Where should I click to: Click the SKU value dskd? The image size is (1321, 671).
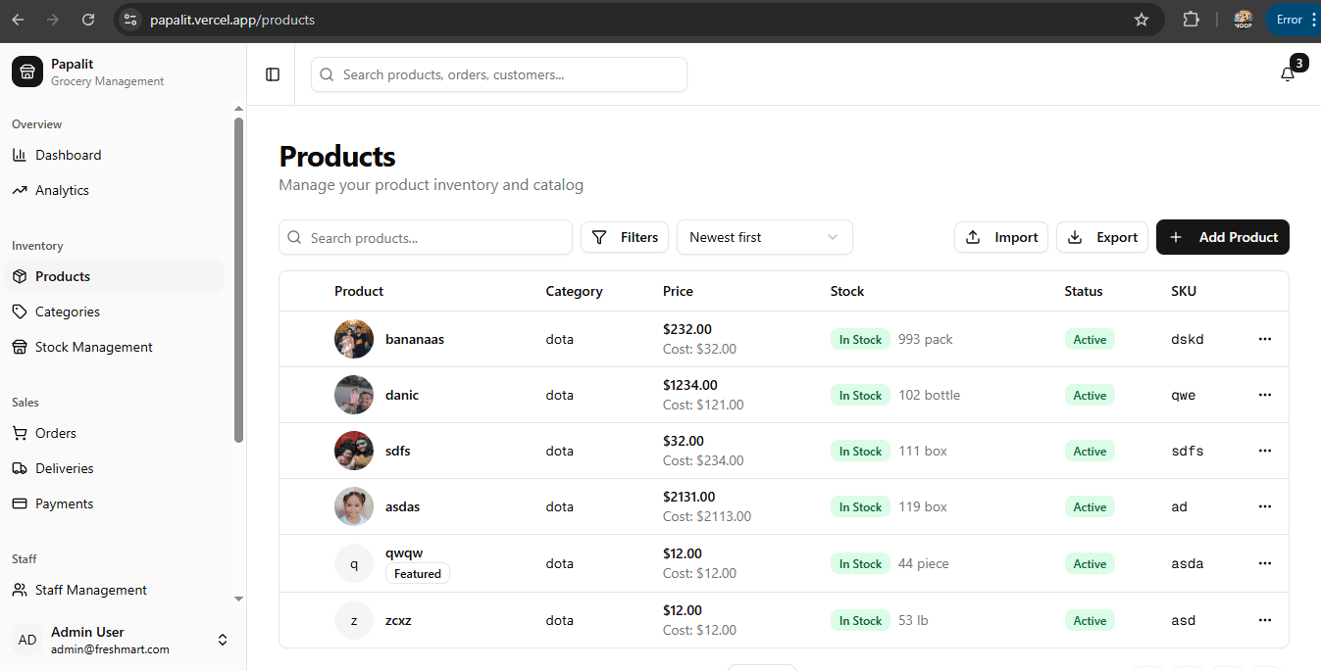(x=1188, y=339)
